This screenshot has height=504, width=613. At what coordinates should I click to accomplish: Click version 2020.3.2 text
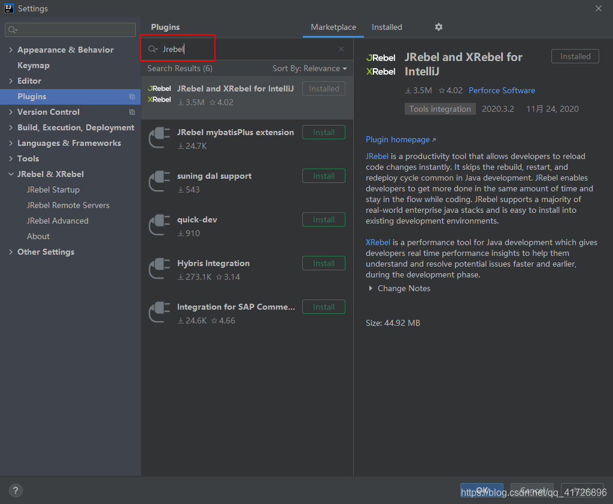497,109
